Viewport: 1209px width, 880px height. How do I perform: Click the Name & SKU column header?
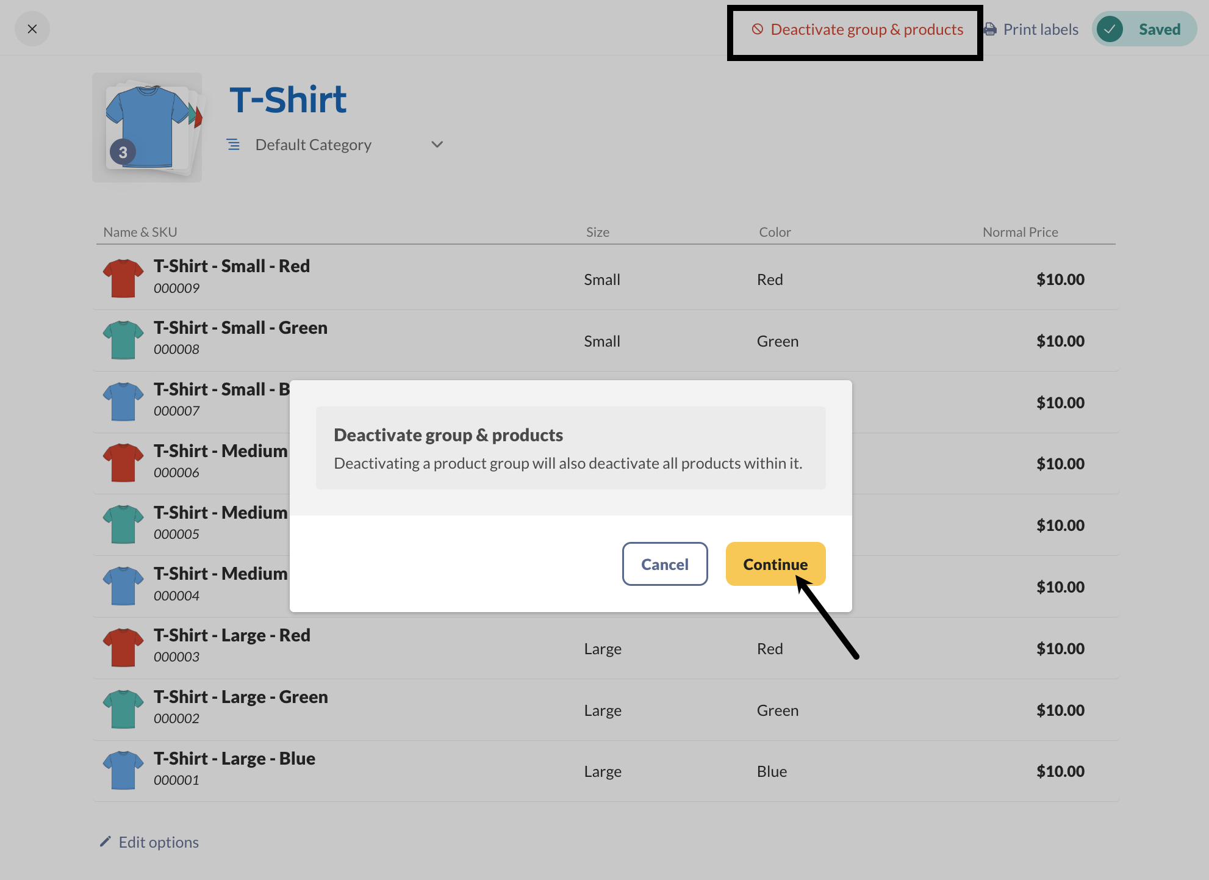click(140, 232)
